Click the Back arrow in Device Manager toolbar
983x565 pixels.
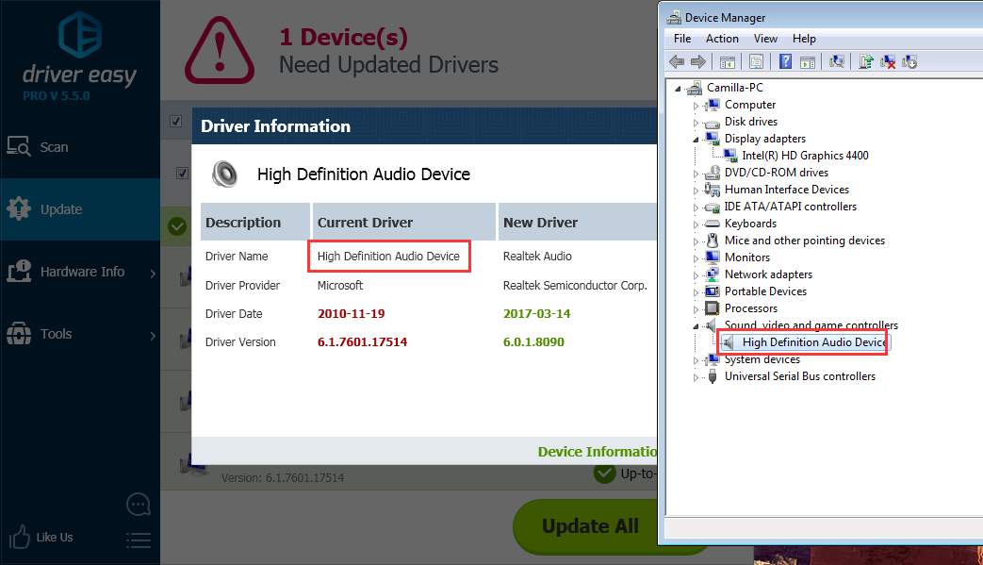click(677, 61)
